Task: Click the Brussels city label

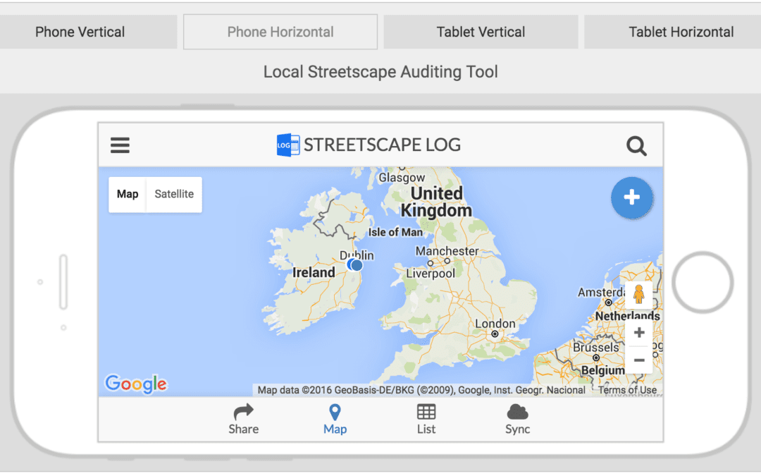Action: click(x=596, y=348)
